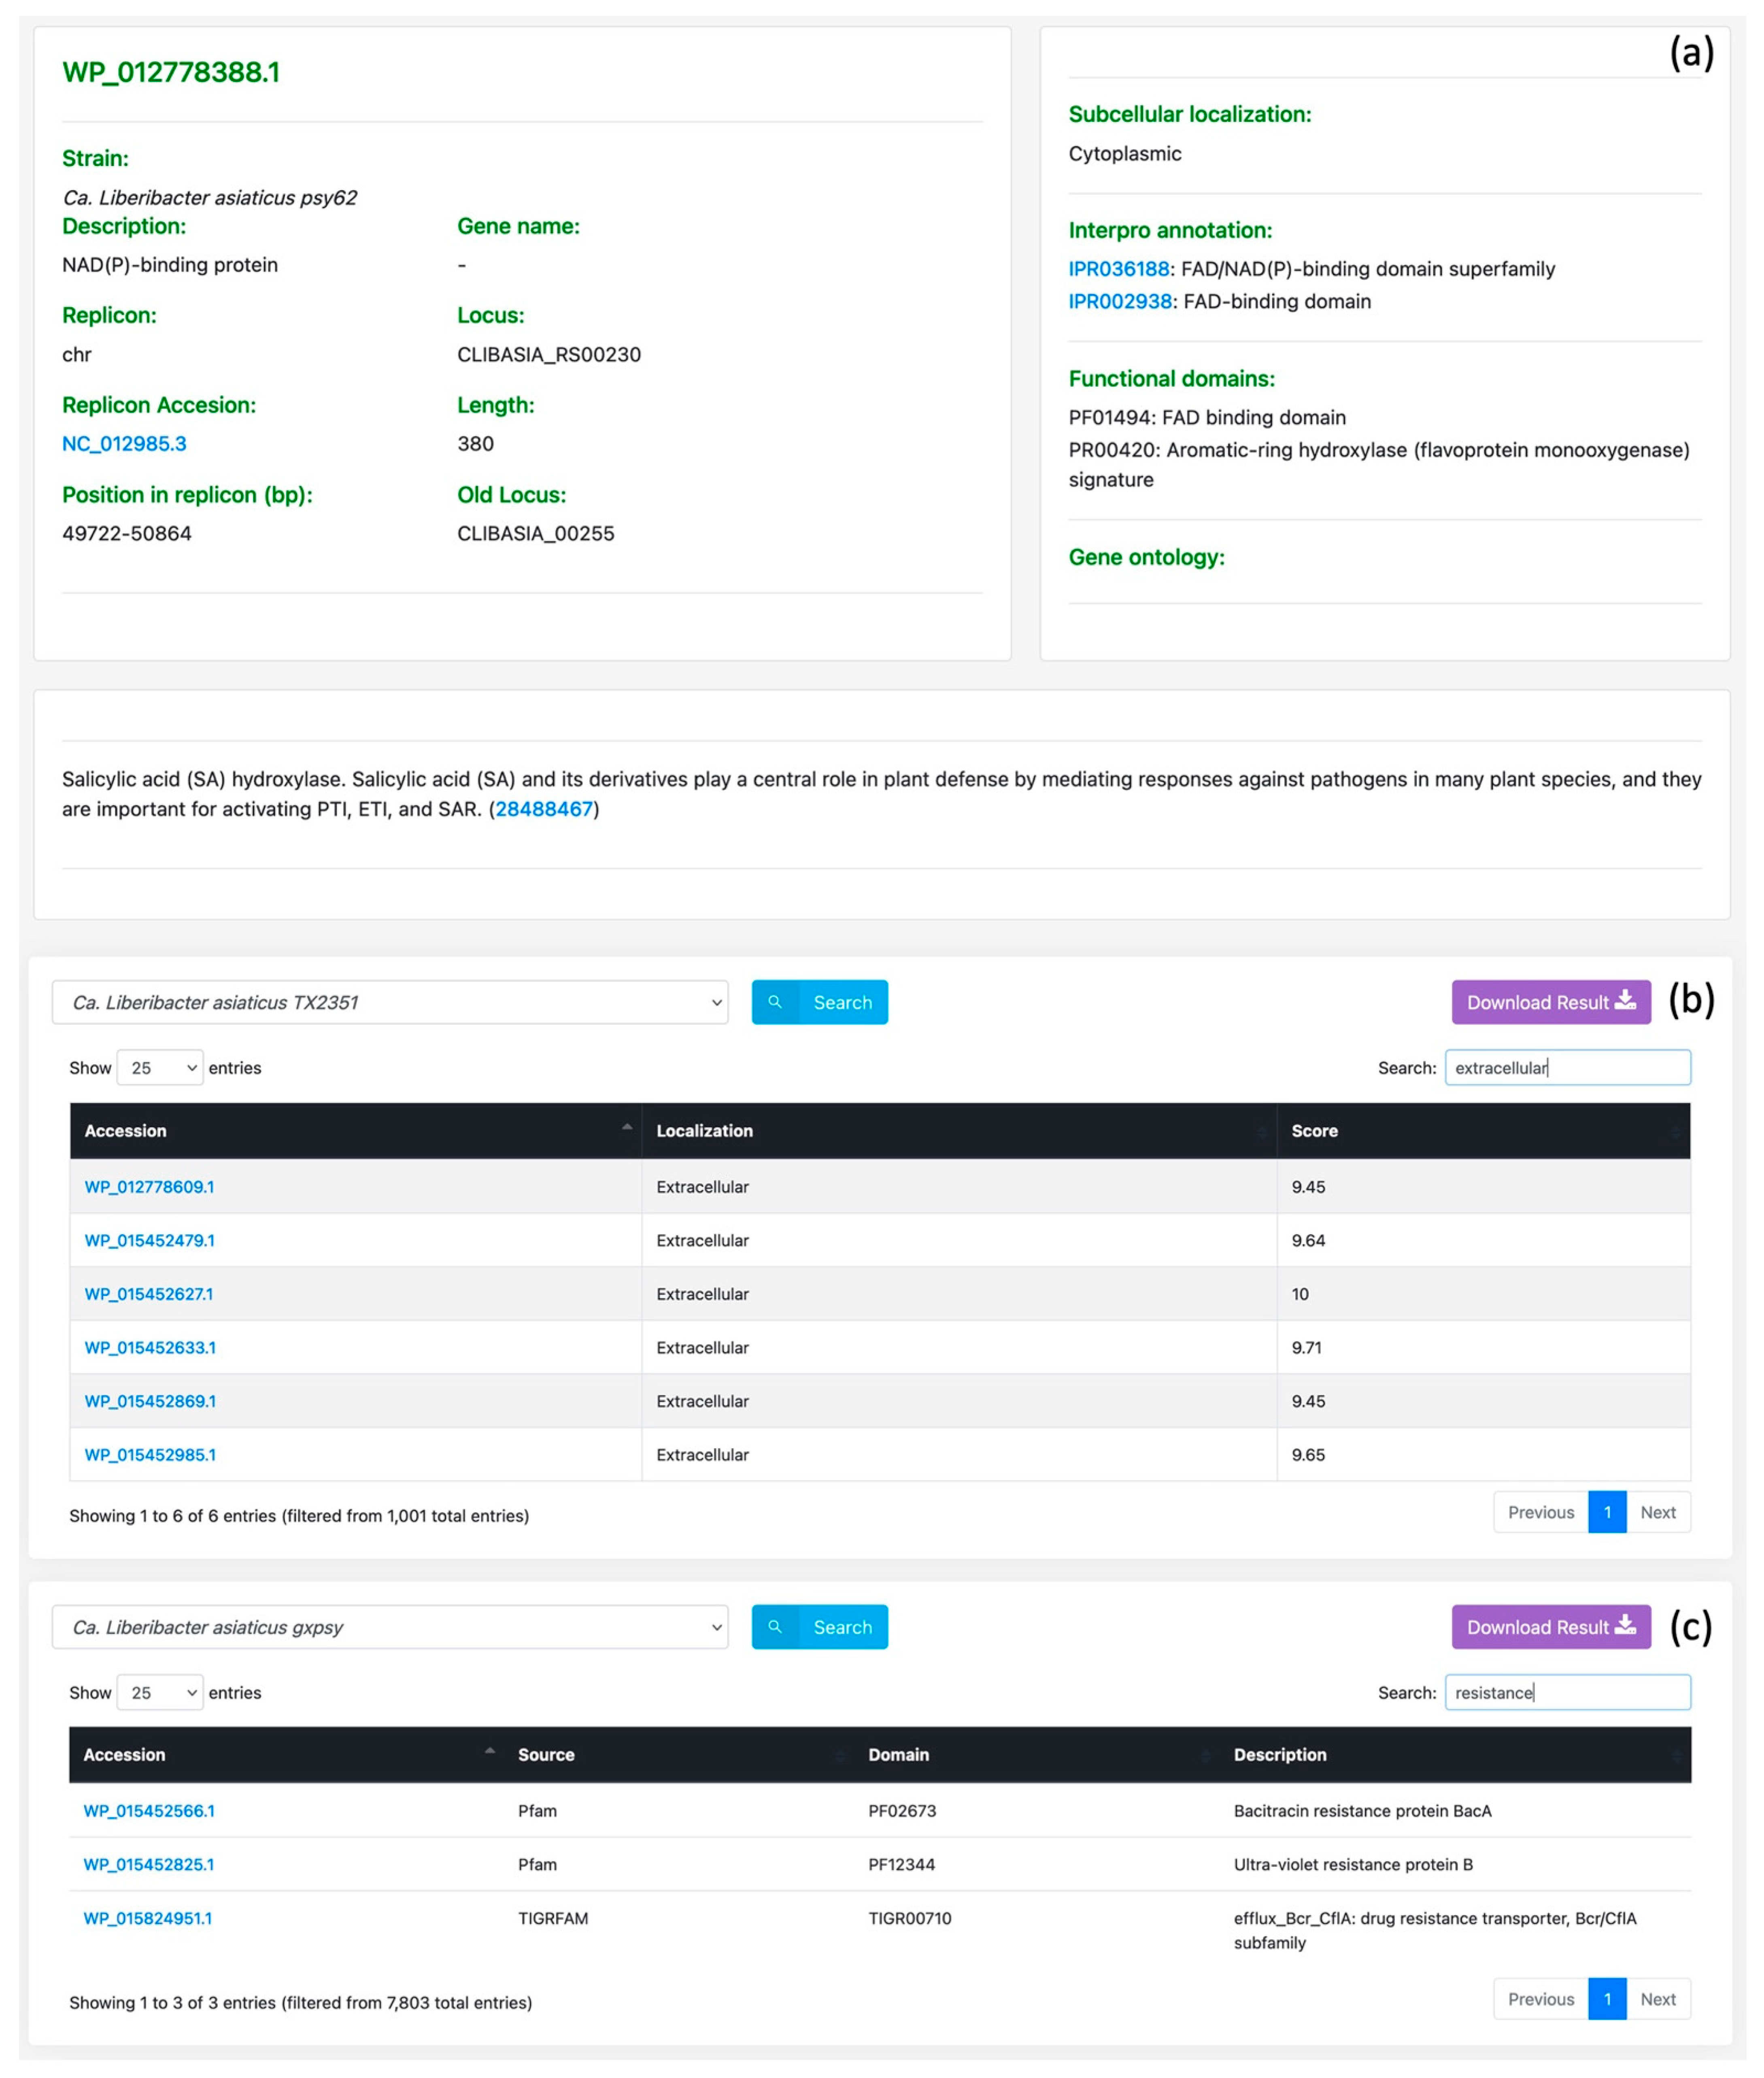Open replicon accession NC_012985.3 link
This screenshot has height=2078, width=1764.
(x=124, y=443)
